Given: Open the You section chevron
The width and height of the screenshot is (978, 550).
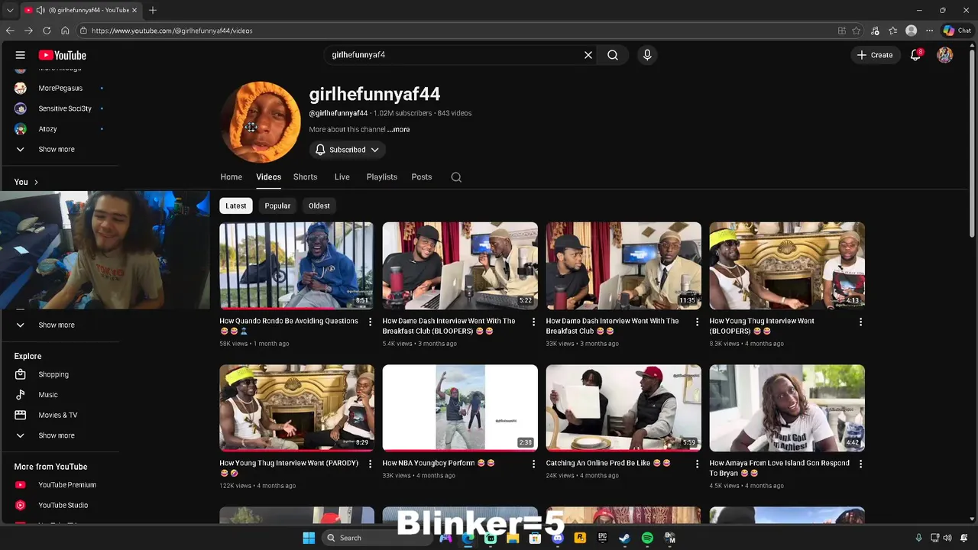Looking at the screenshot, I should 36,182.
